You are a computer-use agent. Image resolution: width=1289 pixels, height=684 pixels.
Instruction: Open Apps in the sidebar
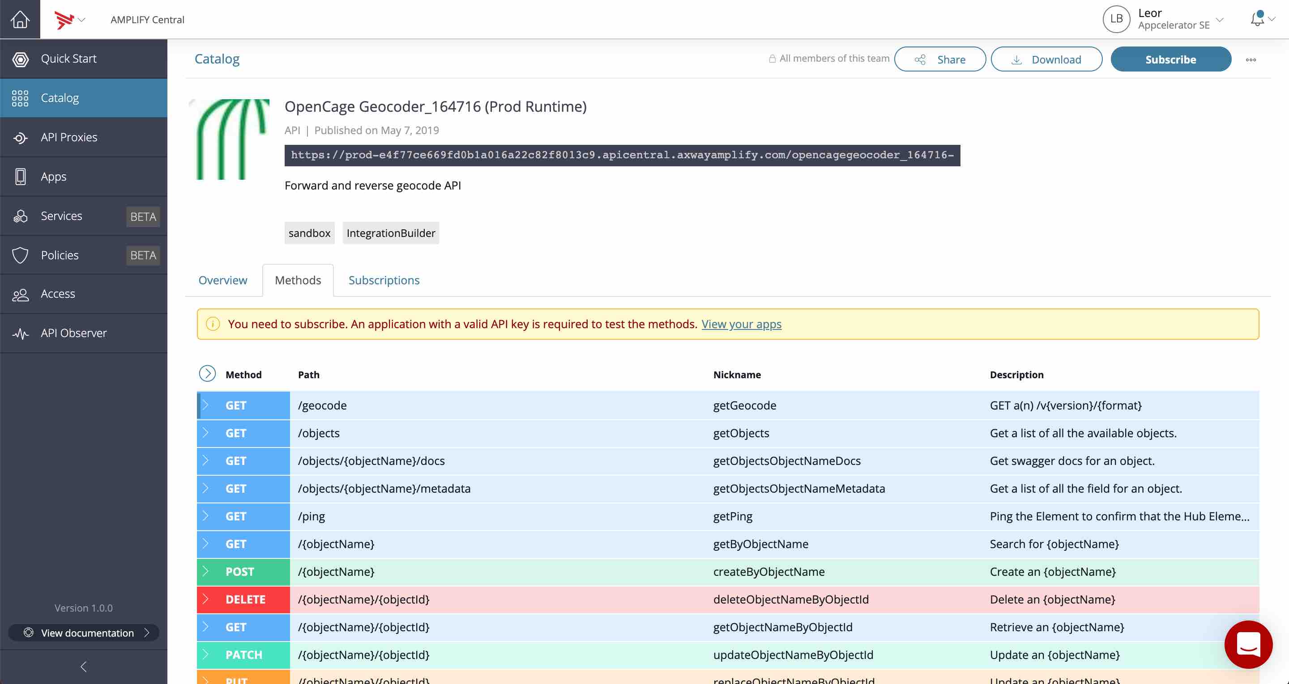point(84,177)
